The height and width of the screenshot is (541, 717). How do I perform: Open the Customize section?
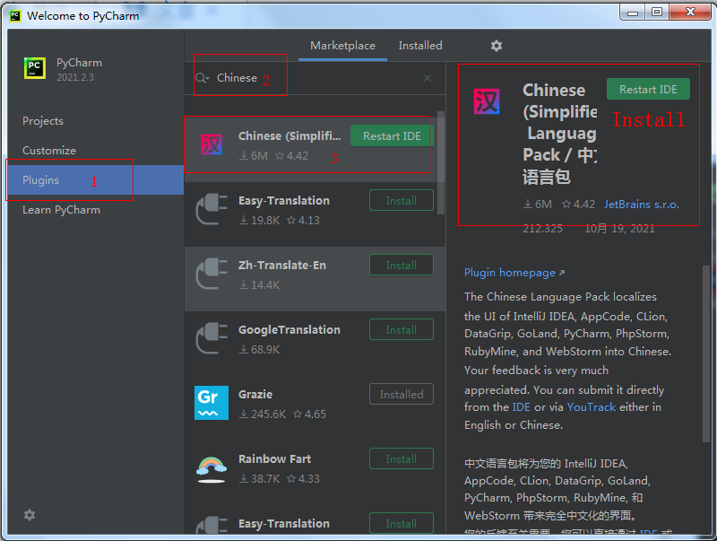click(x=49, y=151)
